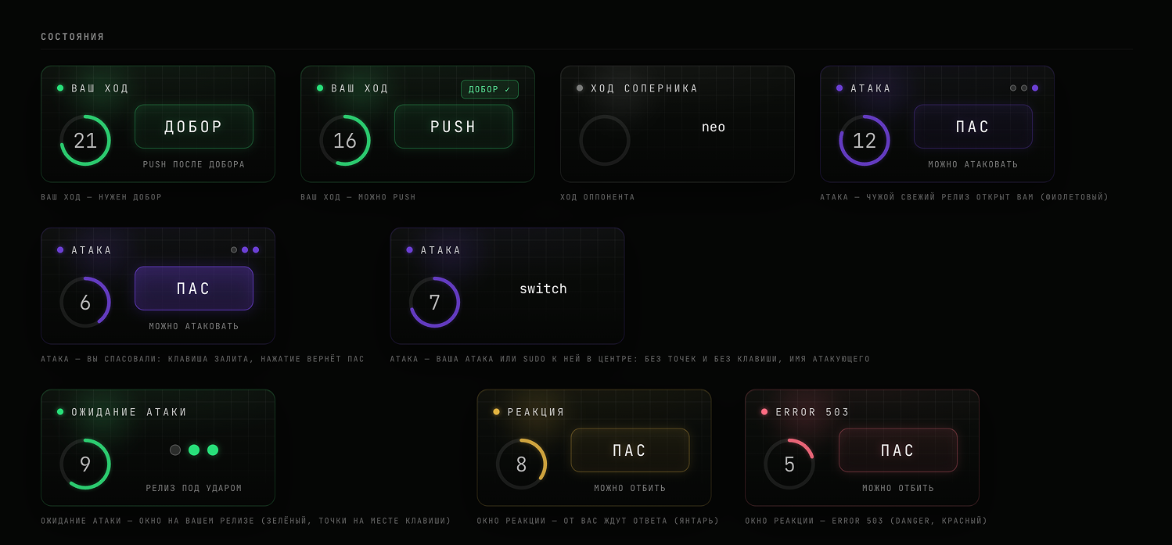Click the ДОБОР ✓ badge
The height and width of the screenshot is (545, 1172).
[x=490, y=89]
